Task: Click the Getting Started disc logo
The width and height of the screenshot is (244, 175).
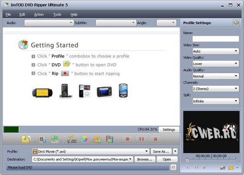Action: click(x=23, y=44)
